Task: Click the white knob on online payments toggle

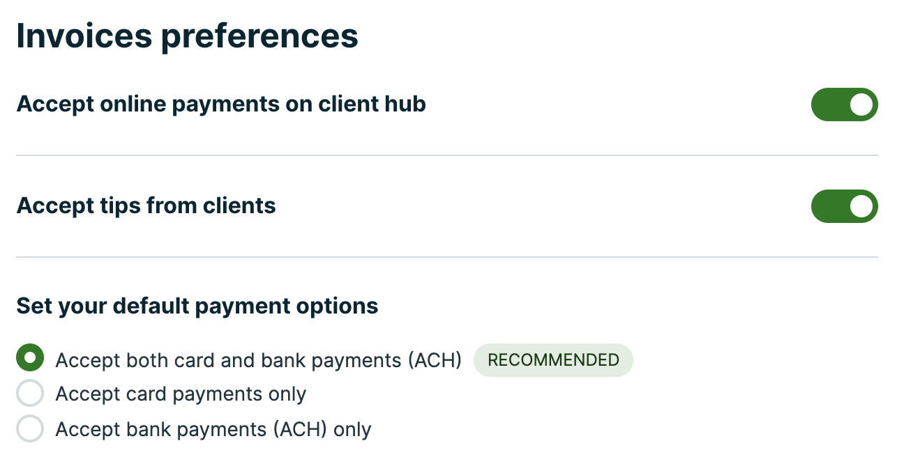Action: [861, 105]
